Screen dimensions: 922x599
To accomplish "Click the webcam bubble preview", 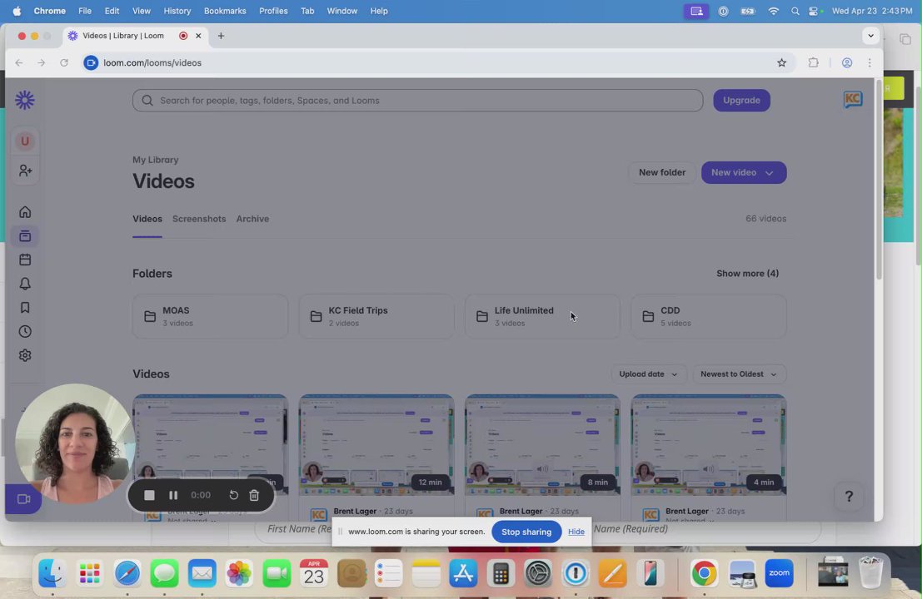I will [x=75, y=444].
